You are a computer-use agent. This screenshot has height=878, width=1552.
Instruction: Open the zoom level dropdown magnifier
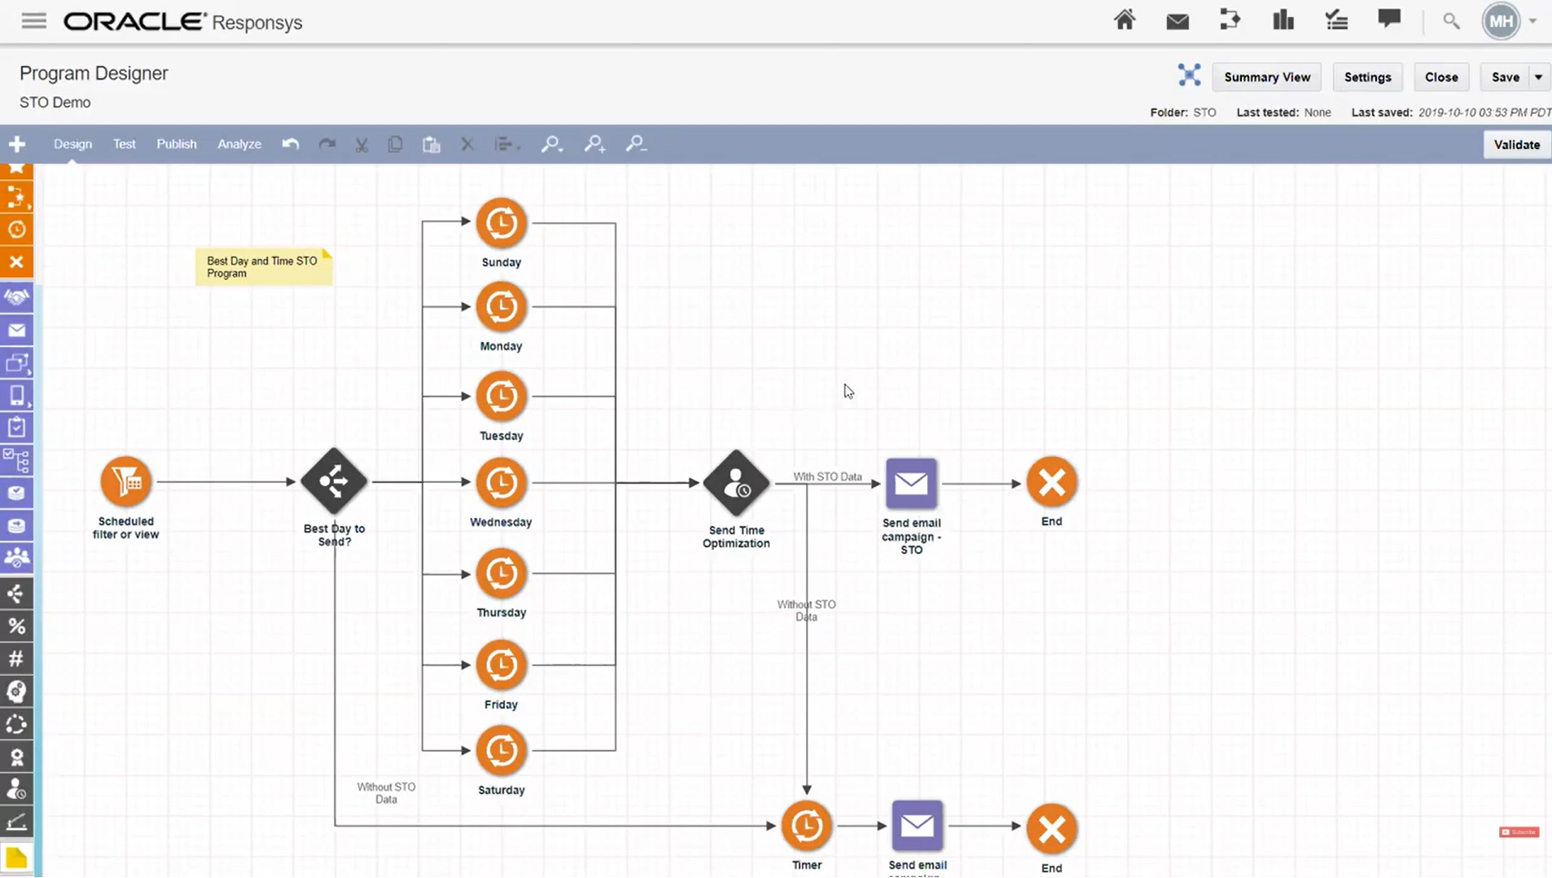[552, 144]
